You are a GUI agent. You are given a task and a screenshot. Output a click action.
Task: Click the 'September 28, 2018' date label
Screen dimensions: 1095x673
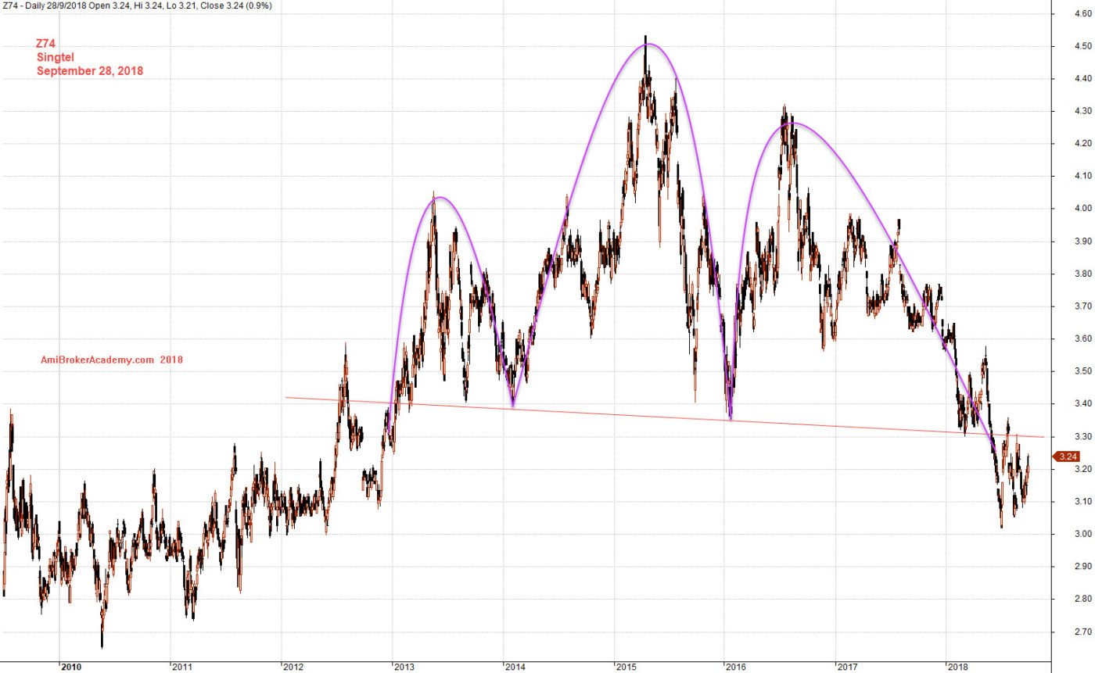[90, 70]
